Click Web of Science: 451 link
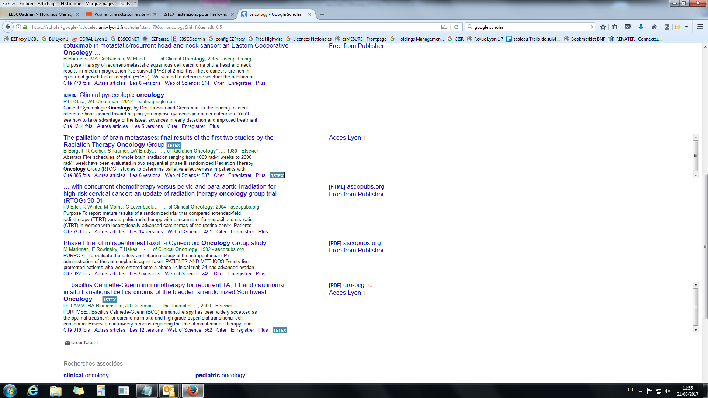This screenshot has width=708, height=398. (190, 232)
